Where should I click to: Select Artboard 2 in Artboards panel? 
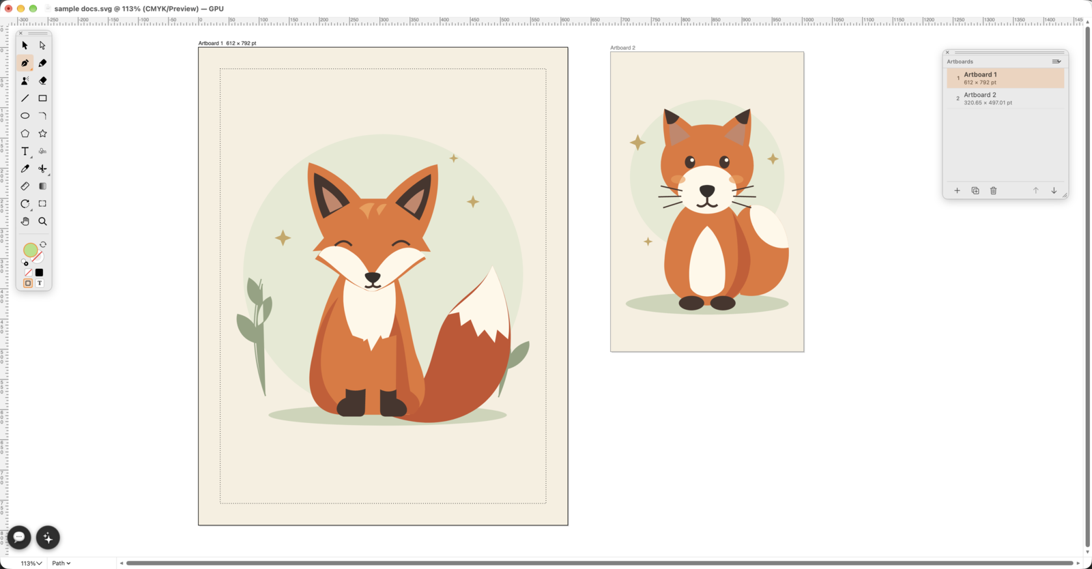1005,98
